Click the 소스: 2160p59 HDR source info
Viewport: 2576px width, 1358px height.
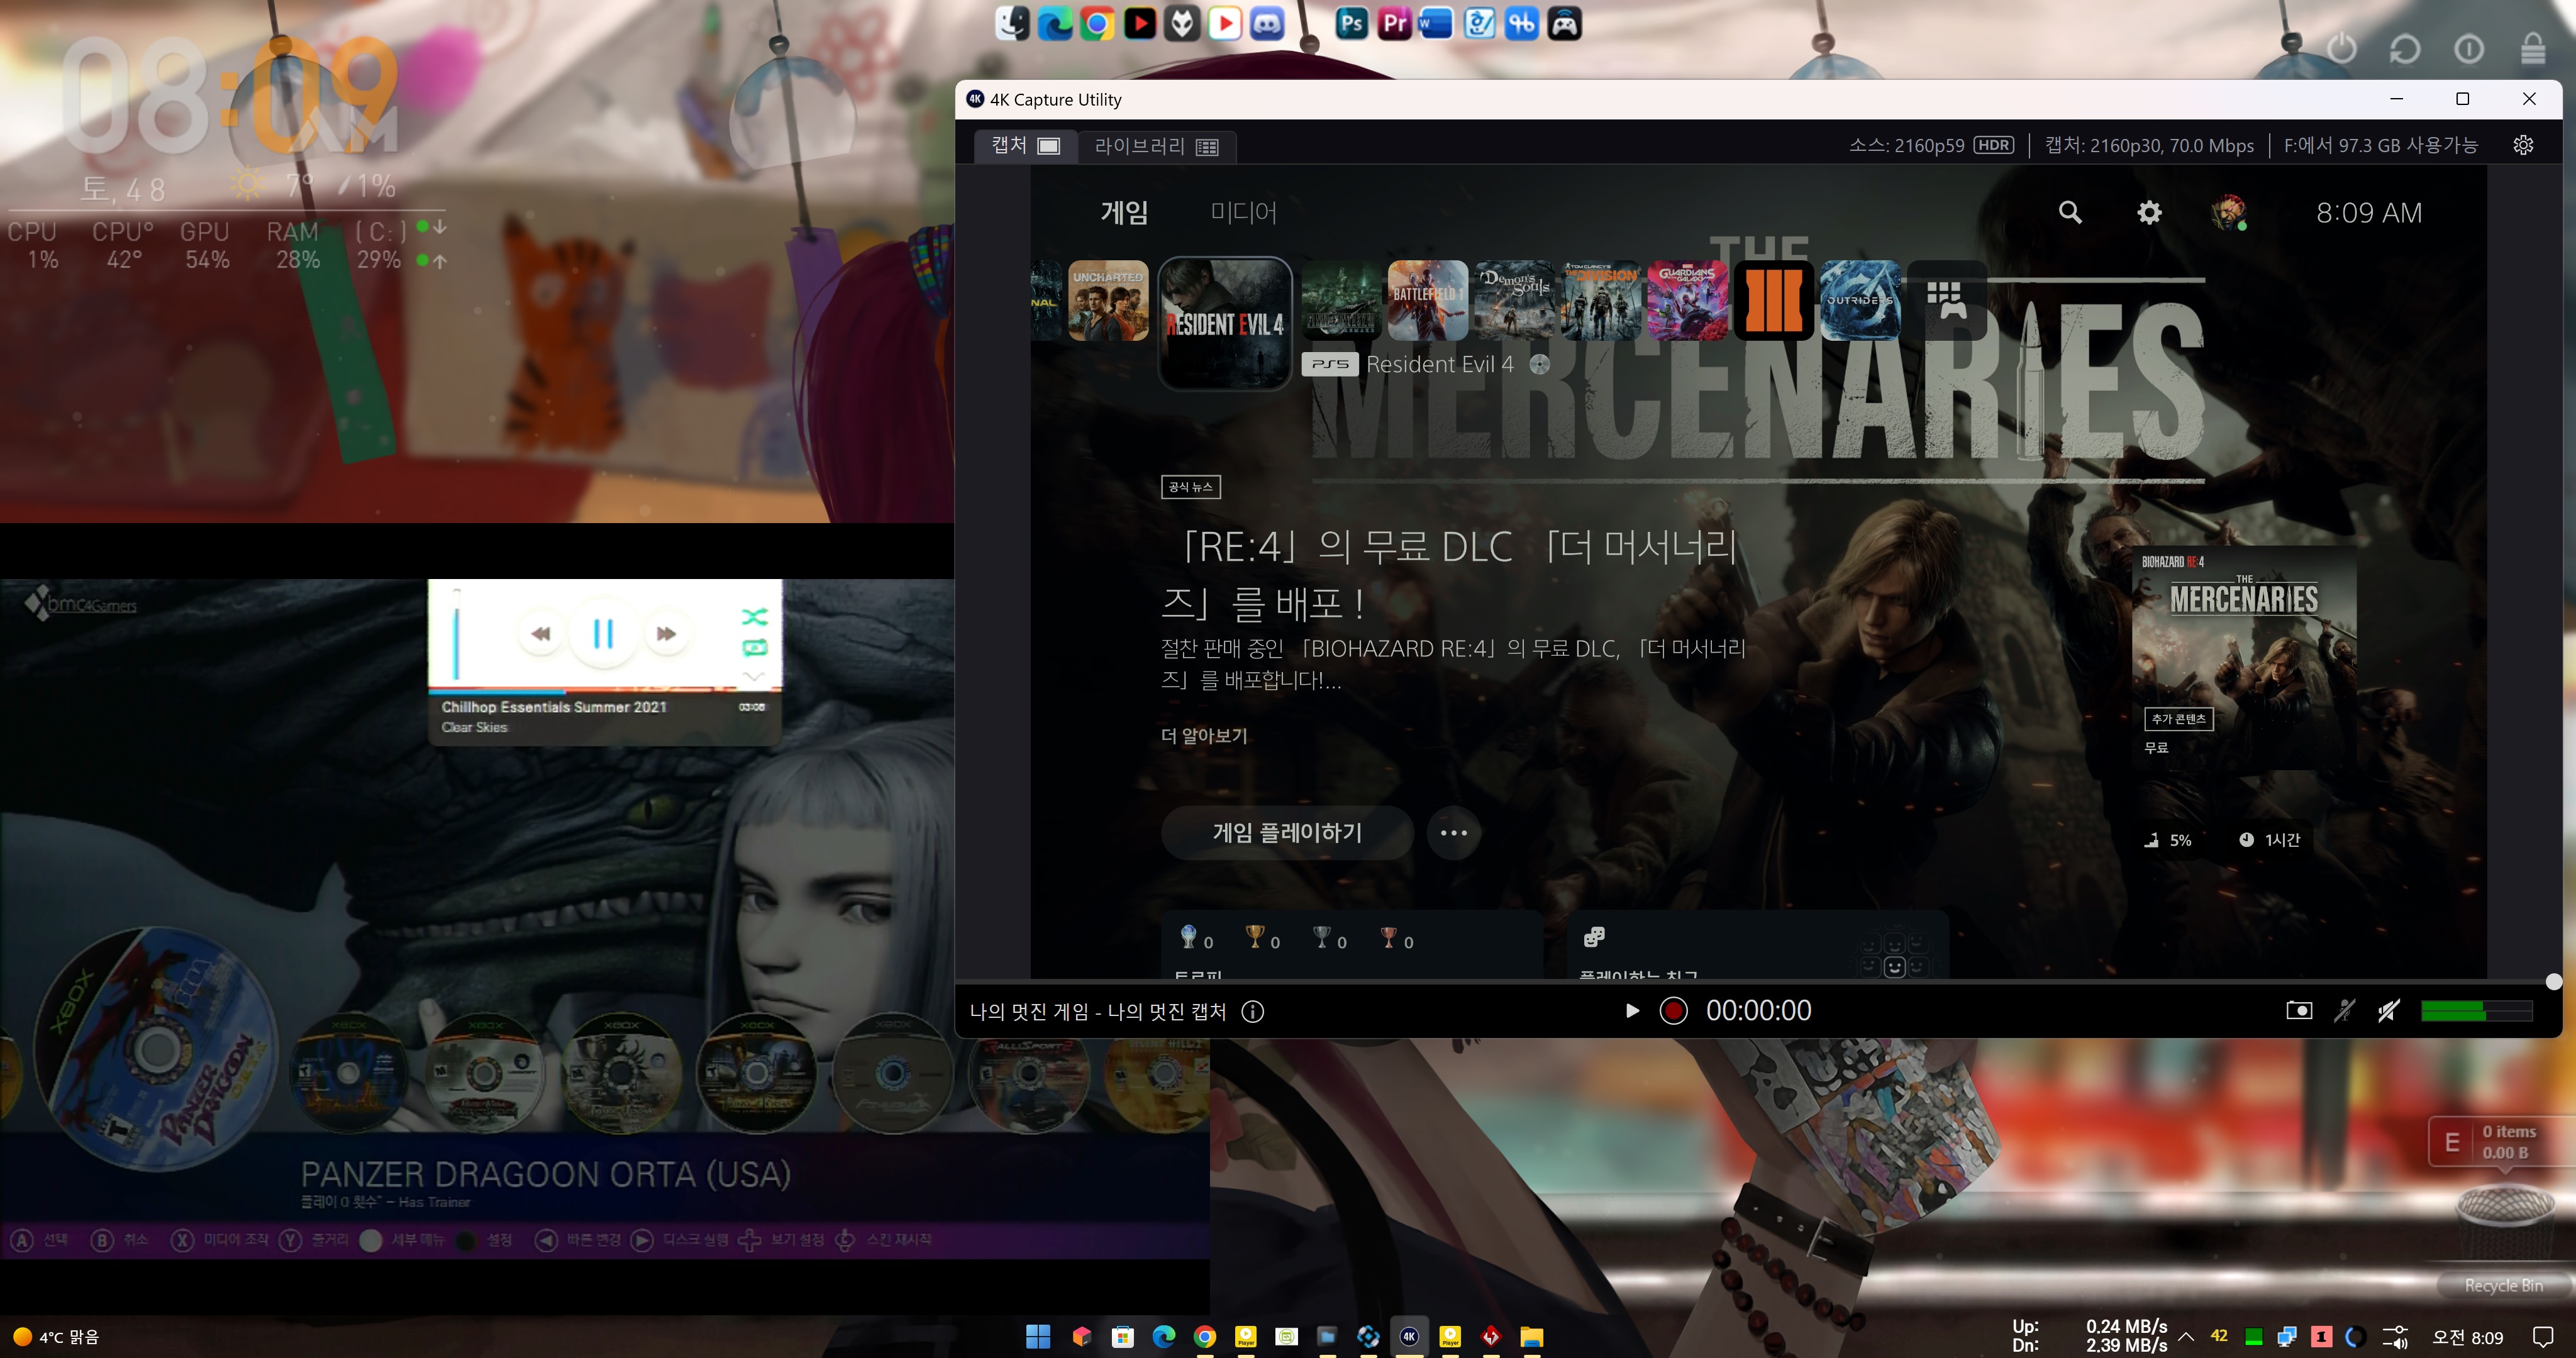click(x=1931, y=145)
